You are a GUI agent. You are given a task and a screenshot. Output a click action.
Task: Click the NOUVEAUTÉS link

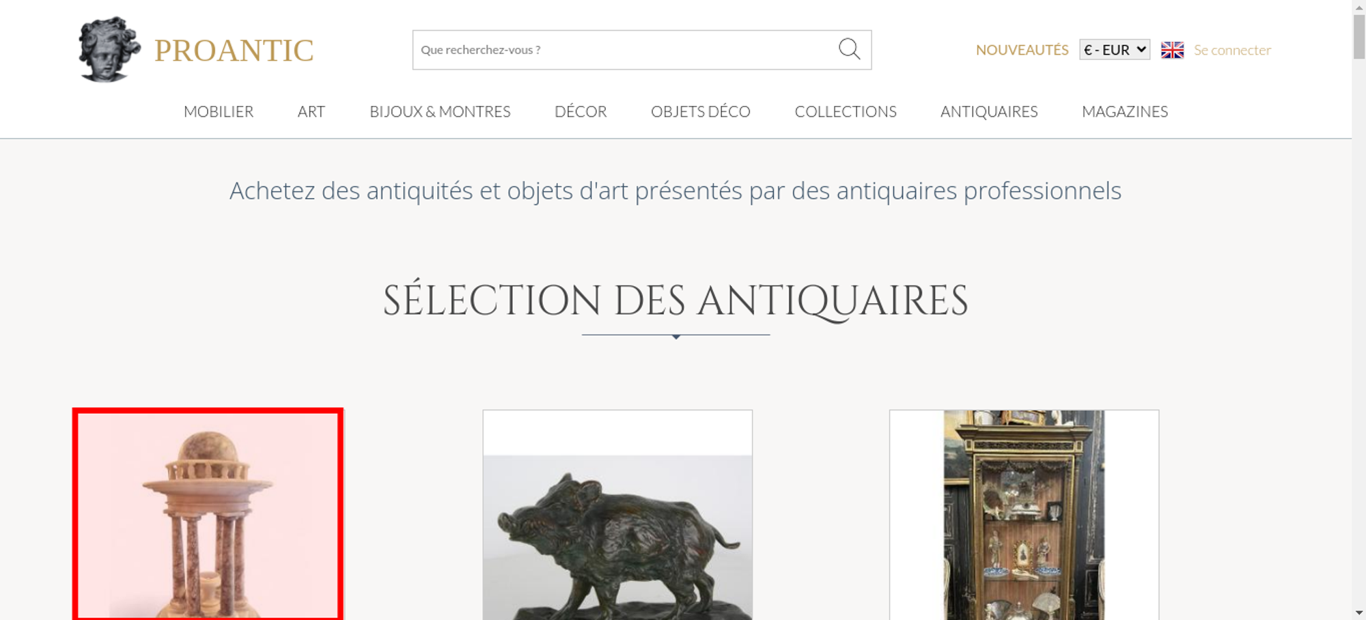[x=1022, y=50]
